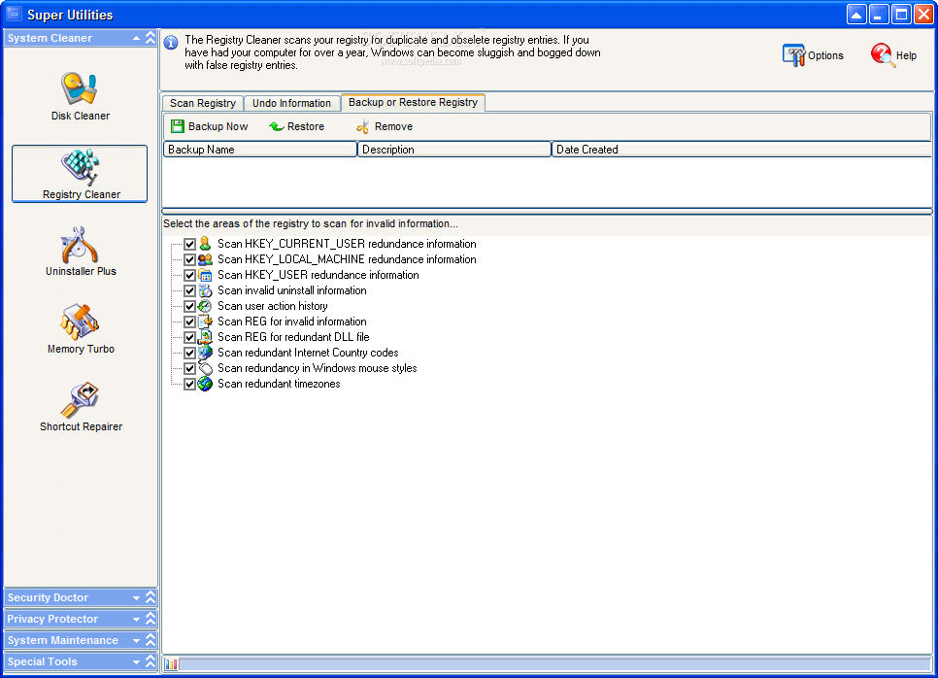938x678 pixels.
Task: Launch the Memory Turbo icon
Action: click(80, 322)
